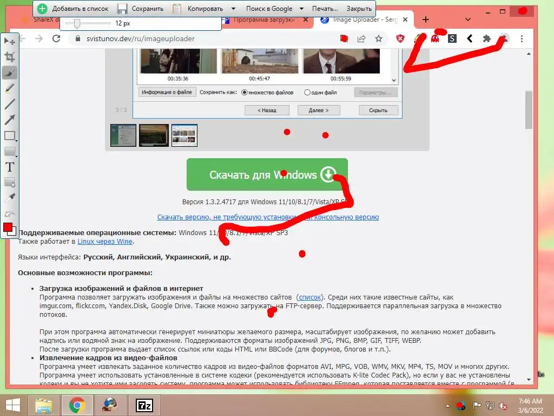Screen dimensions: 554x416
Task: Open Chrome tab search chevron
Action: point(468,19)
